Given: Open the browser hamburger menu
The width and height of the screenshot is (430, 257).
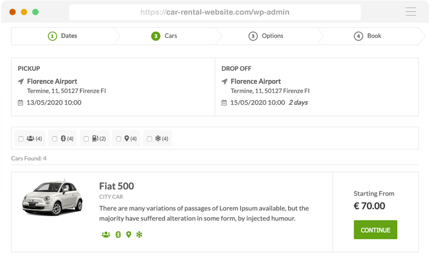Looking at the screenshot, I should (x=411, y=12).
